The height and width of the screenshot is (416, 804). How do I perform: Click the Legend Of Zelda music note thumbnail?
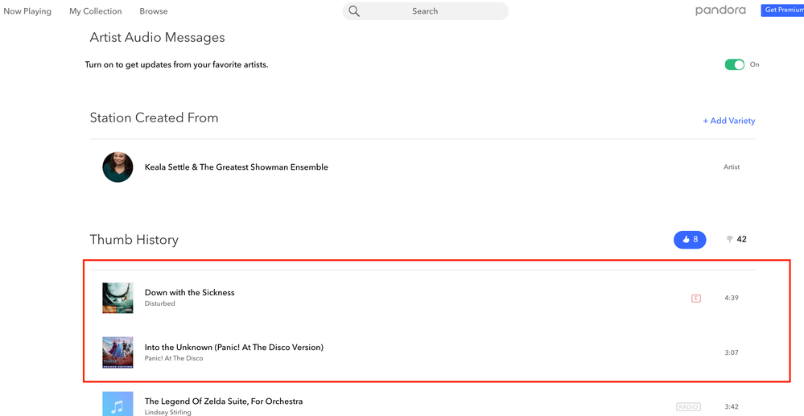(x=118, y=404)
